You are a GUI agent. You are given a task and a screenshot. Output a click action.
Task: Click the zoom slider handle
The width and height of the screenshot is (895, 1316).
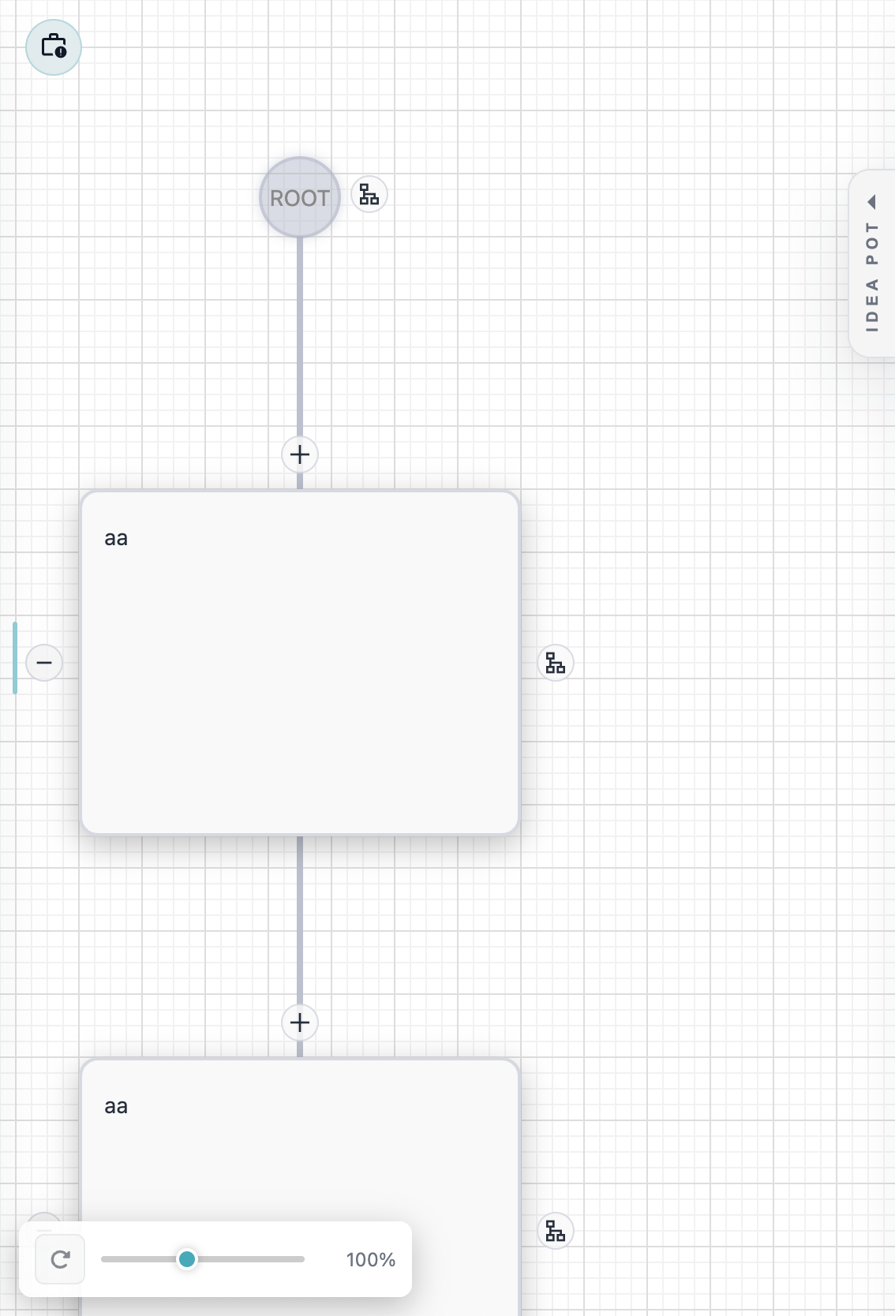click(x=187, y=1259)
